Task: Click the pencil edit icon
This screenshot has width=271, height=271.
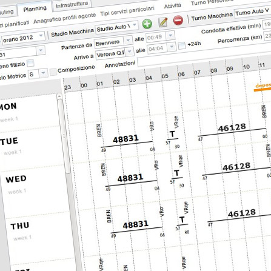Action: point(163,22)
